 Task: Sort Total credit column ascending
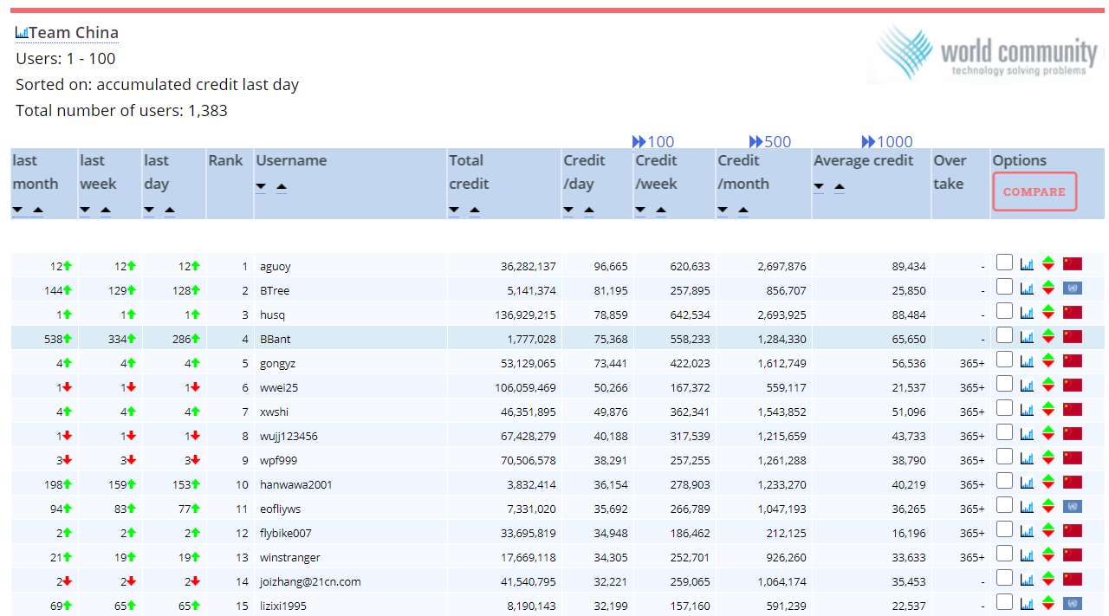(x=474, y=211)
